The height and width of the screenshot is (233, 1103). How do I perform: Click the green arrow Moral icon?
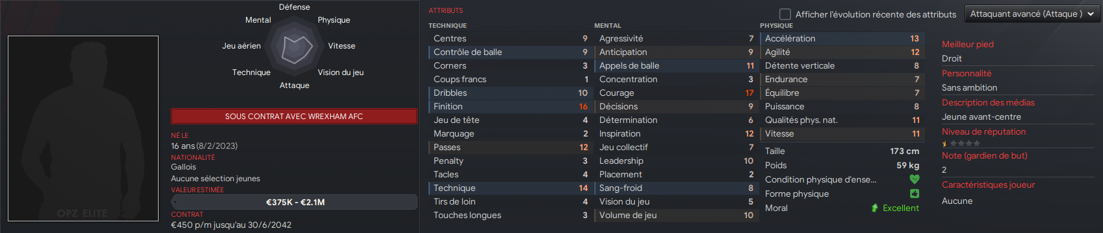pyautogui.click(x=875, y=208)
